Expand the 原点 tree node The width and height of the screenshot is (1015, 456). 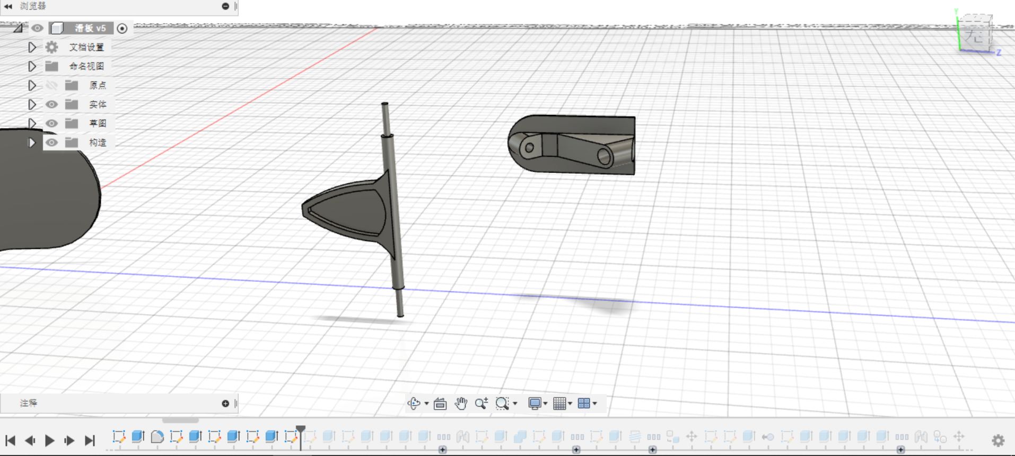point(32,85)
